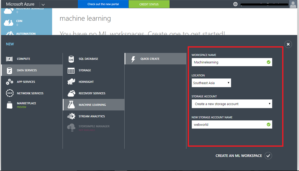Click the Workspace Name input field
This screenshot has width=299, height=171.
coord(232,62)
